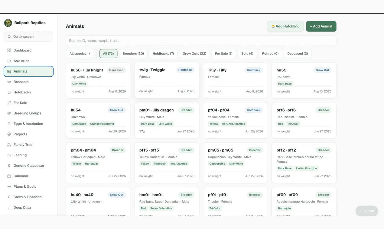Screen dimensions: 384x229
Task: Click the Family Tree icon
Action: (9, 145)
